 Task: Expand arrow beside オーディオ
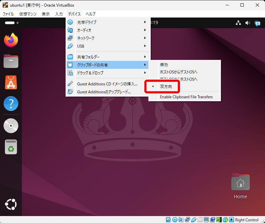point(145,30)
